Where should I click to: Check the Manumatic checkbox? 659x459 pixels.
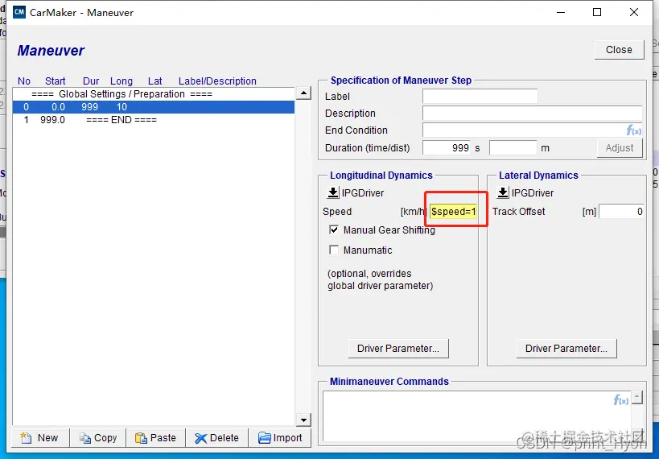pyautogui.click(x=334, y=250)
